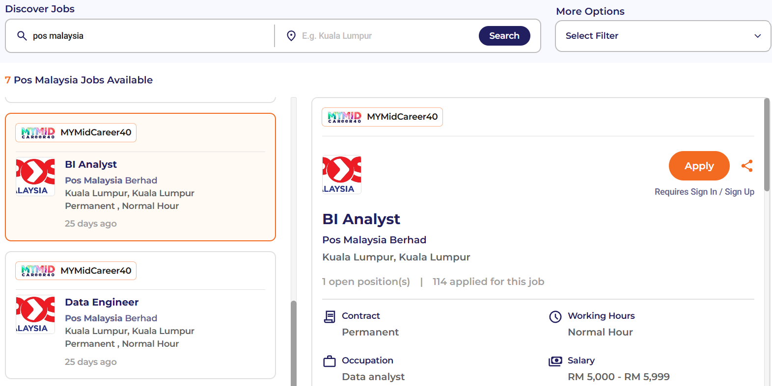Click the Working Hours clock icon
The image size is (772, 386).
pyautogui.click(x=555, y=317)
